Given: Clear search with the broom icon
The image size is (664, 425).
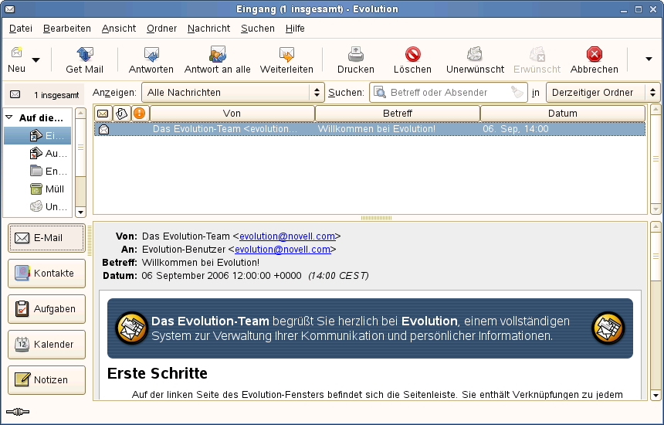Looking at the screenshot, I should tap(517, 92).
